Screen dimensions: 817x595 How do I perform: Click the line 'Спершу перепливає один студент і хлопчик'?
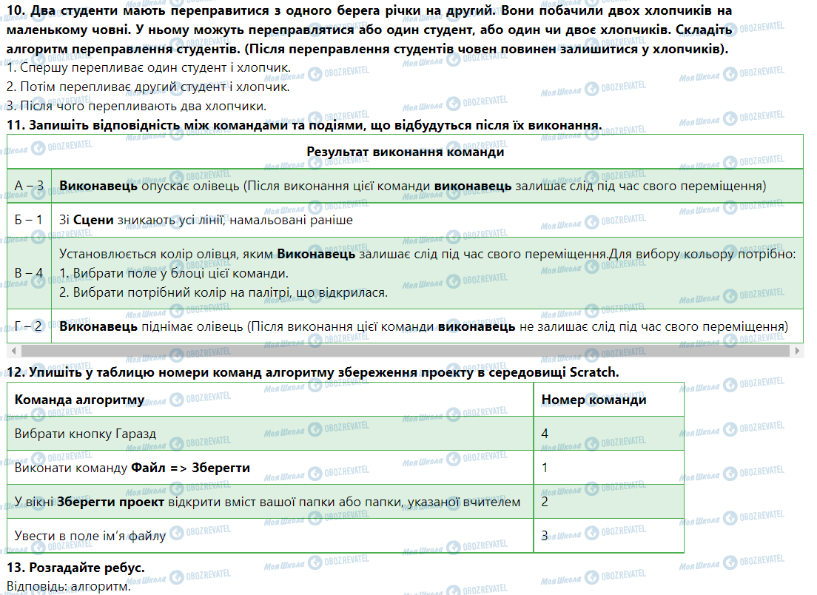pos(148,68)
